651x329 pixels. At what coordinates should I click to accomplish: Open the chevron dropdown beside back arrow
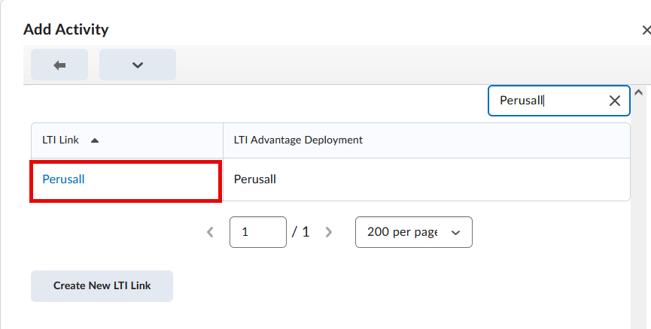click(137, 65)
